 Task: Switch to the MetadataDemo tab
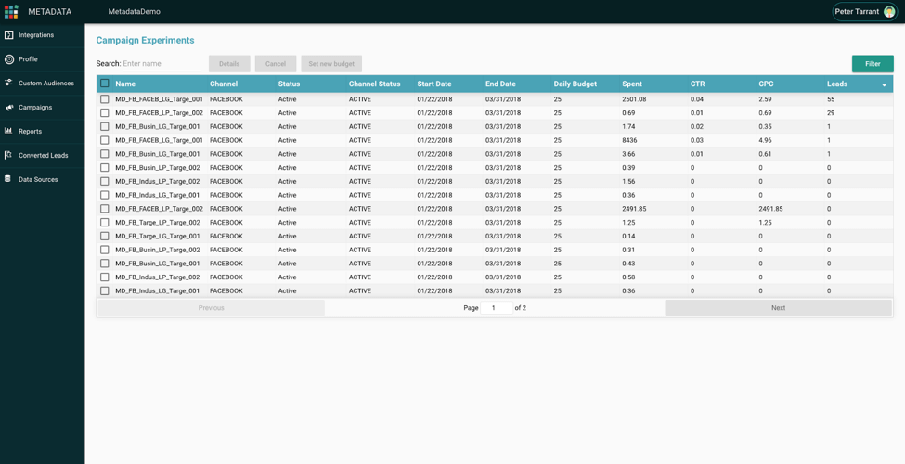[x=134, y=11]
